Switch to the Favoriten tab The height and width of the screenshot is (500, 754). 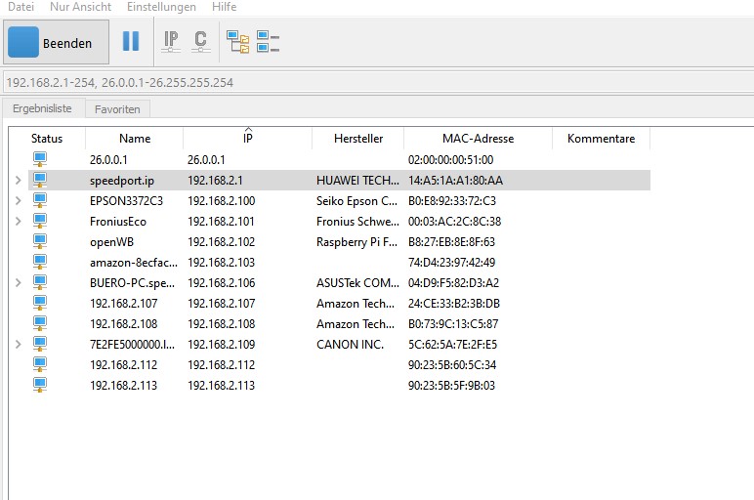click(x=117, y=109)
